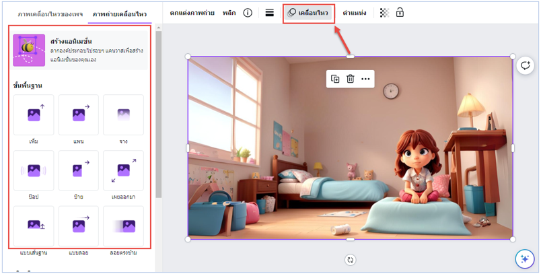The image size is (541, 274).
Task: Click the ตำแหน่ง (Position) button
Action: coord(355,13)
